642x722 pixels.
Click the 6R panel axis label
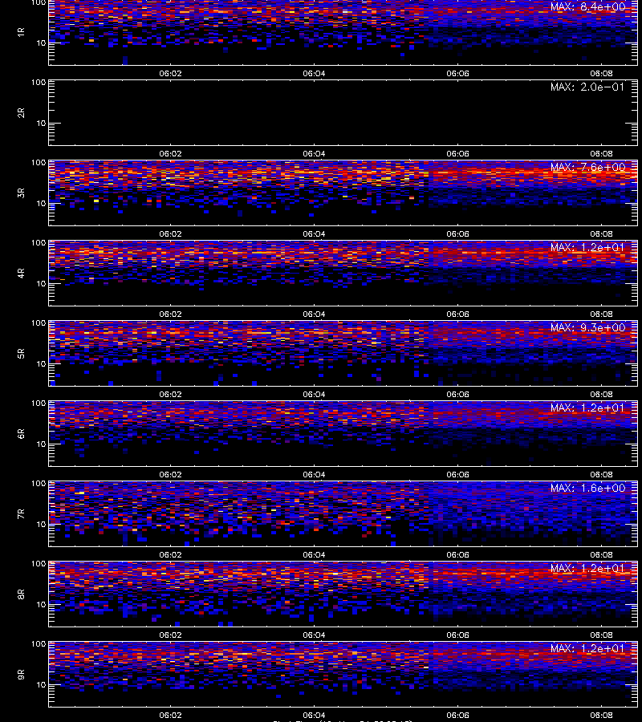(x=21, y=434)
